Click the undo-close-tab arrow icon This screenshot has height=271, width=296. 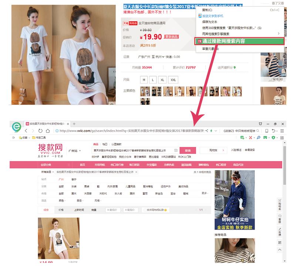pyautogui.click(x=273, y=131)
